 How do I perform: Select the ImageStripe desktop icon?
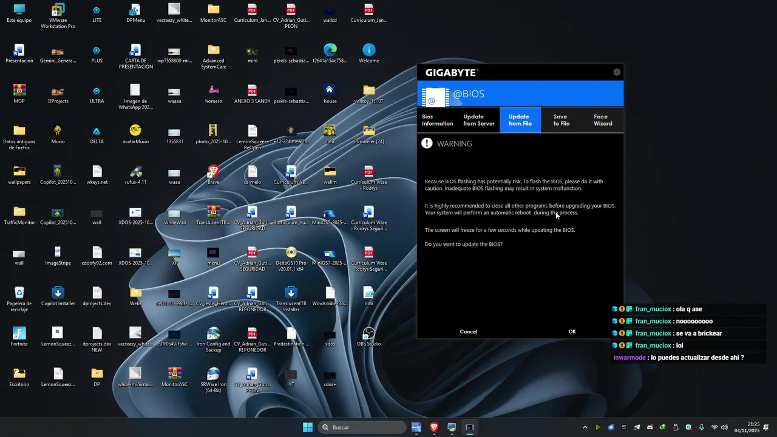click(x=58, y=256)
